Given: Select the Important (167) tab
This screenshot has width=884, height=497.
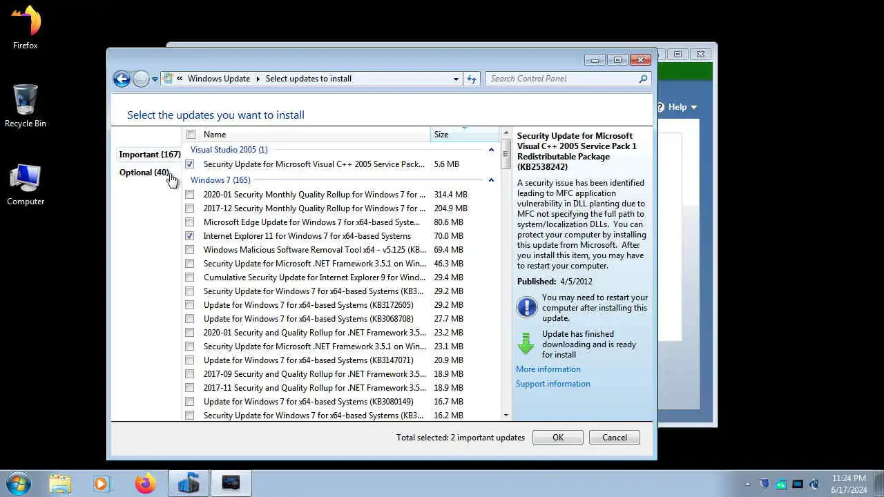Looking at the screenshot, I should (150, 155).
